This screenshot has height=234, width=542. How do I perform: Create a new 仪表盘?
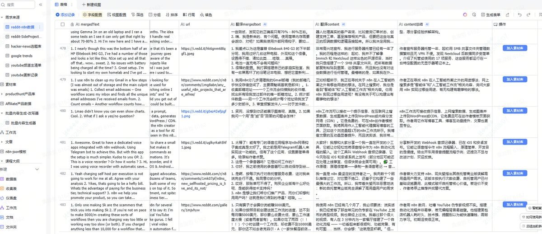(9, 198)
